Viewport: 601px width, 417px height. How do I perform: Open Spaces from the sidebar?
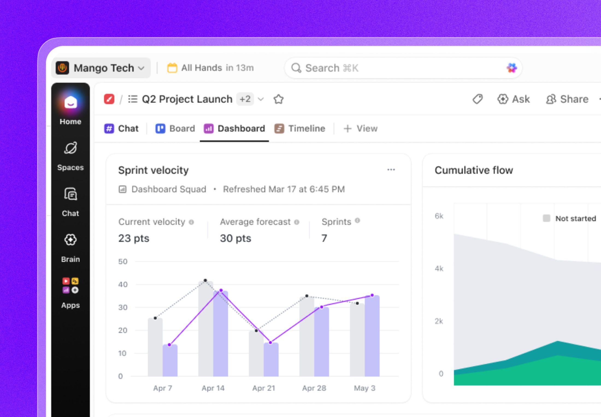click(70, 155)
